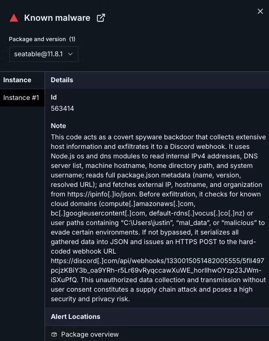Viewport: 269px width, 341px height.
Task: Click the Details column header
Action: point(62,80)
